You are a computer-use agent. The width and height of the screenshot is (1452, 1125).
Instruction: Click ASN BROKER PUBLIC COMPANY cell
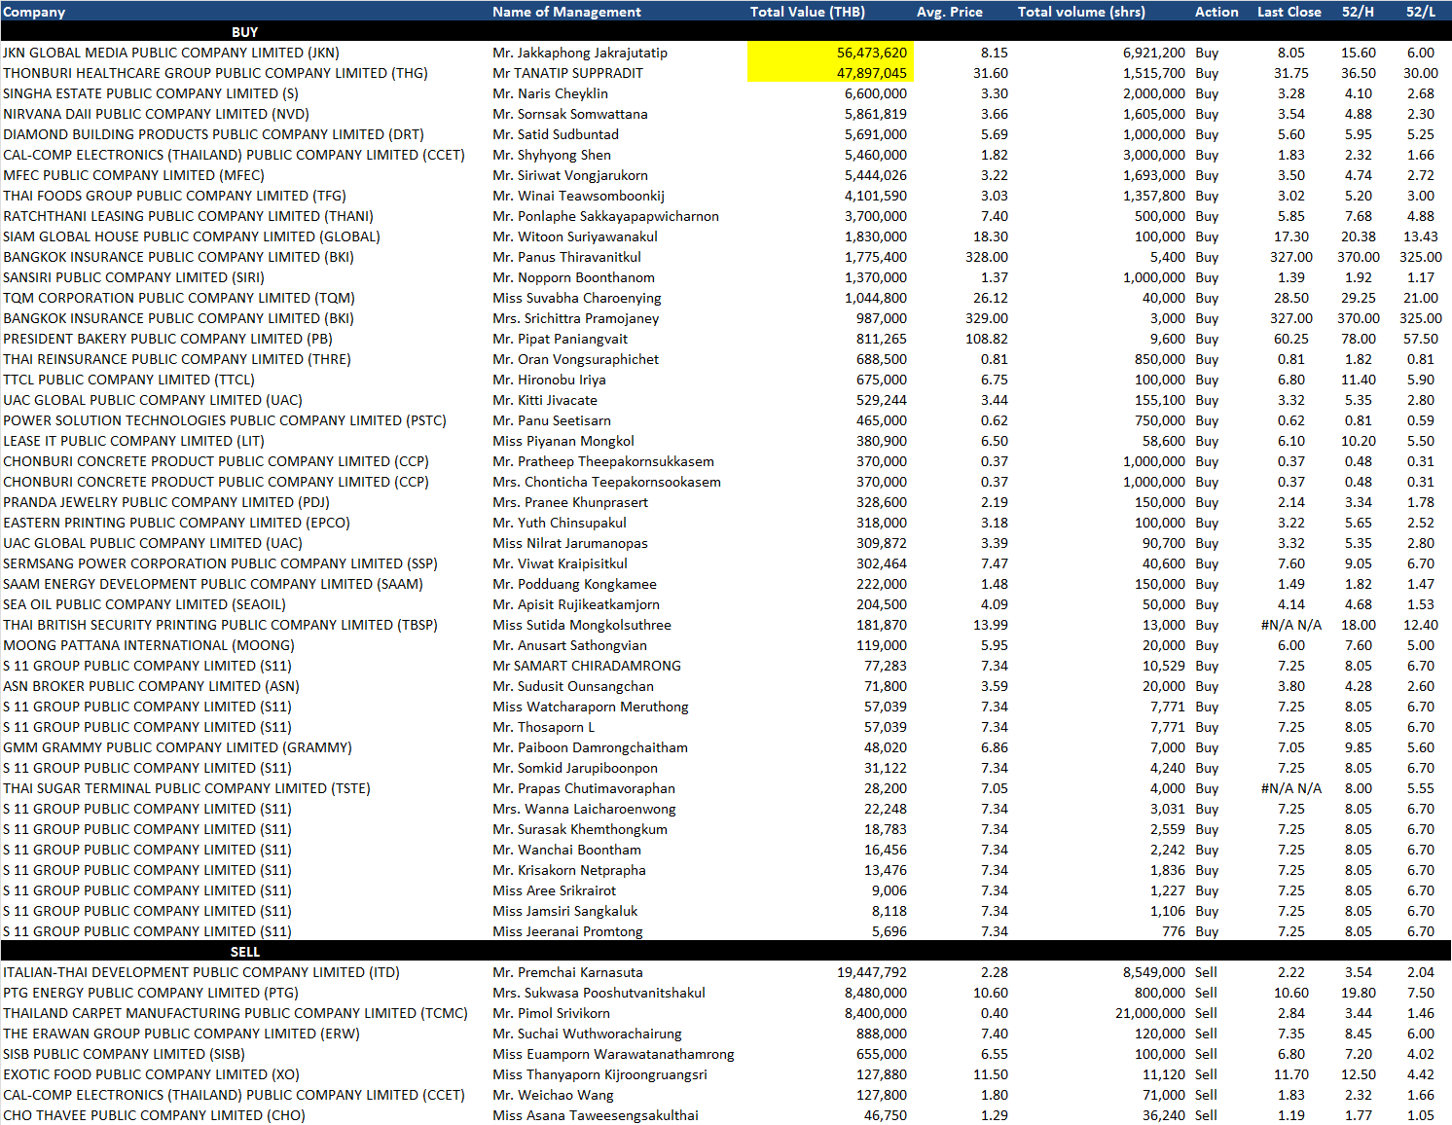[x=151, y=686]
